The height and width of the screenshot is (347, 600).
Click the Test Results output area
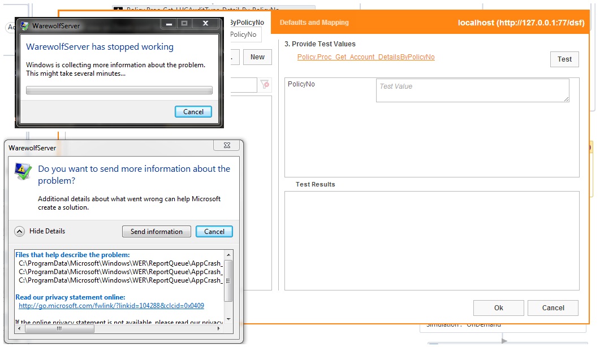coord(431,241)
